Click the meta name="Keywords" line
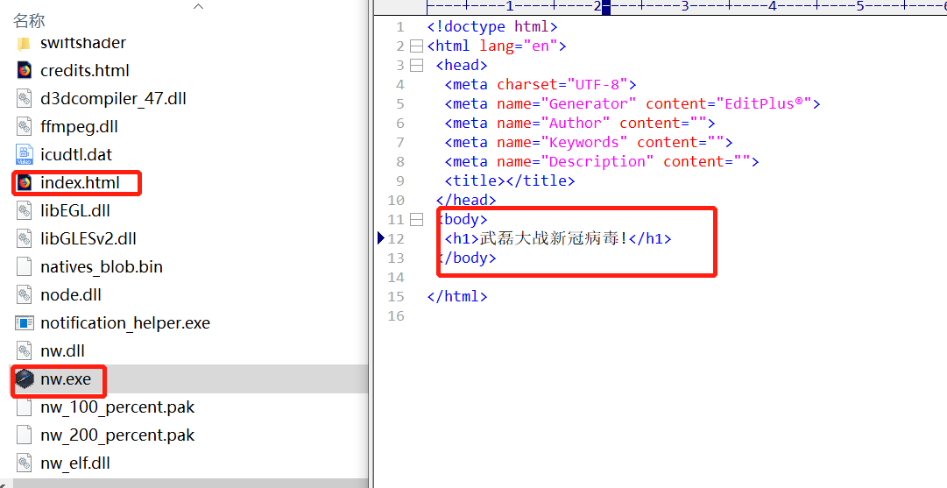 coord(588,143)
